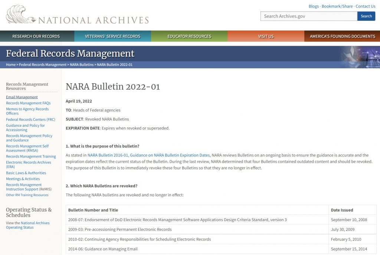The height and width of the screenshot is (255, 380).
Task: Click the Home breadcrumb link
Action: pyautogui.click(x=11, y=65)
